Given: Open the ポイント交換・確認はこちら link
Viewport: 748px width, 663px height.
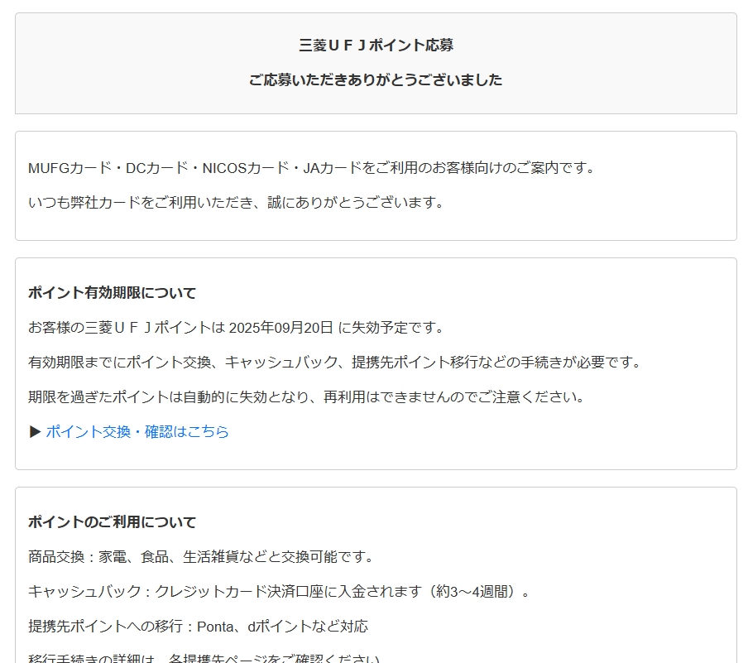Looking at the screenshot, I should pos(137,432).
